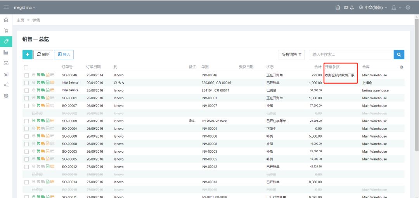Select checkbox for order SO-00007 row

point(26,106)
